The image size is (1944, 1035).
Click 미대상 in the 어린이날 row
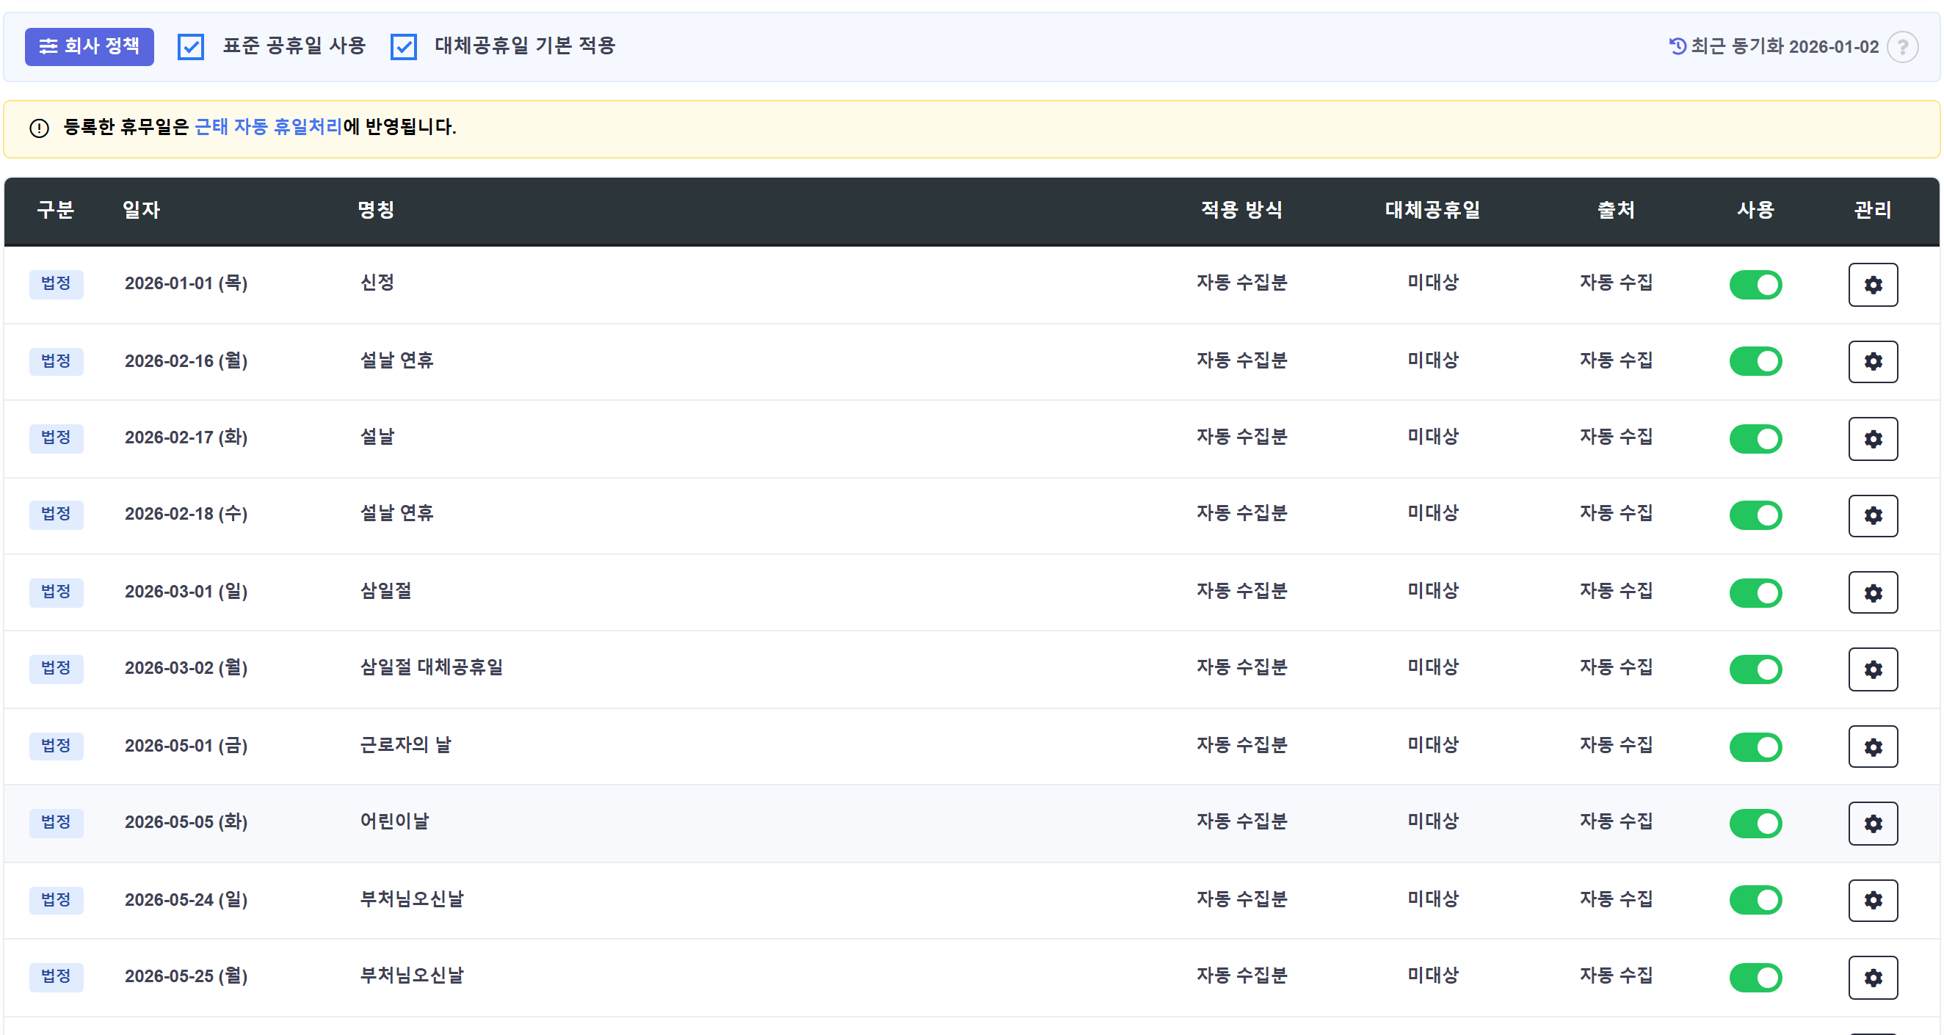[x=1432, y=821]
